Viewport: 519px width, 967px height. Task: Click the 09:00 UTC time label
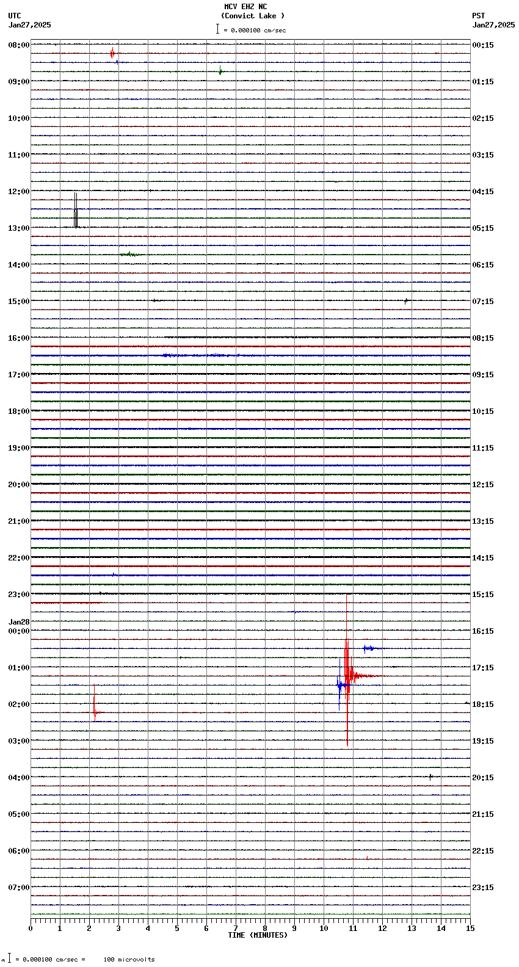click(19, 82)
